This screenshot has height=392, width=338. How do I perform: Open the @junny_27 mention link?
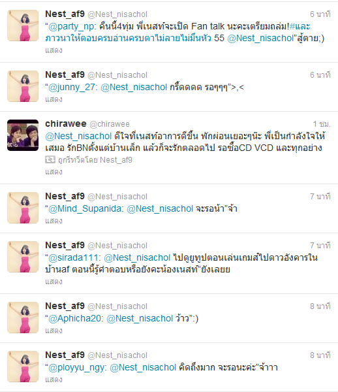point(71,88)
